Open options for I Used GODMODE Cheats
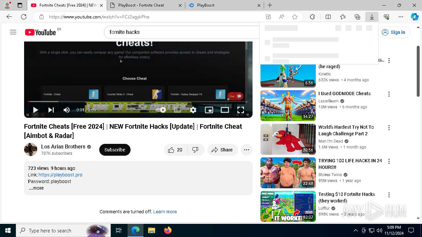The height and width of the screenshot is (237, 422). 389,94
